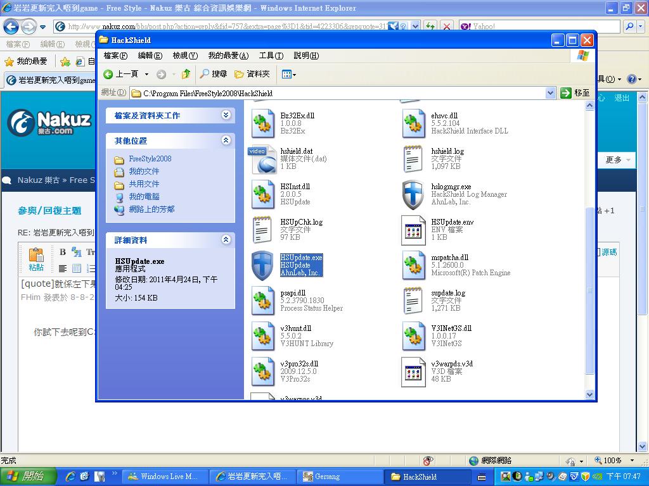Collapse the Details panel section
The height and width of the screenshot is (486, 649).
[x=226, y=240]
